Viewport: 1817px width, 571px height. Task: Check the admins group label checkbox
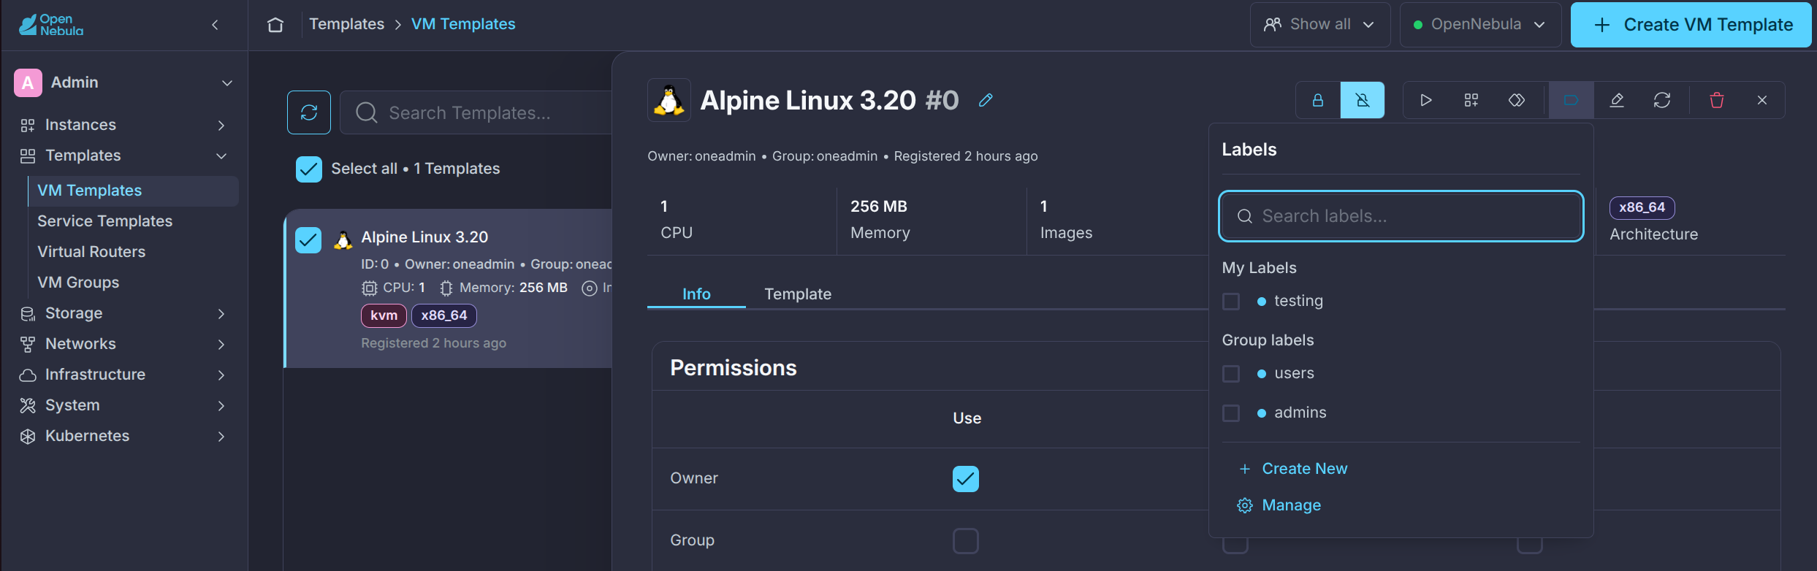point(1231,413)
